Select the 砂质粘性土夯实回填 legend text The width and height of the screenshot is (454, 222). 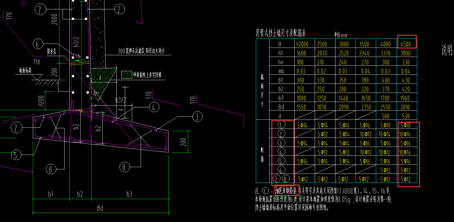tap(147, 75)
